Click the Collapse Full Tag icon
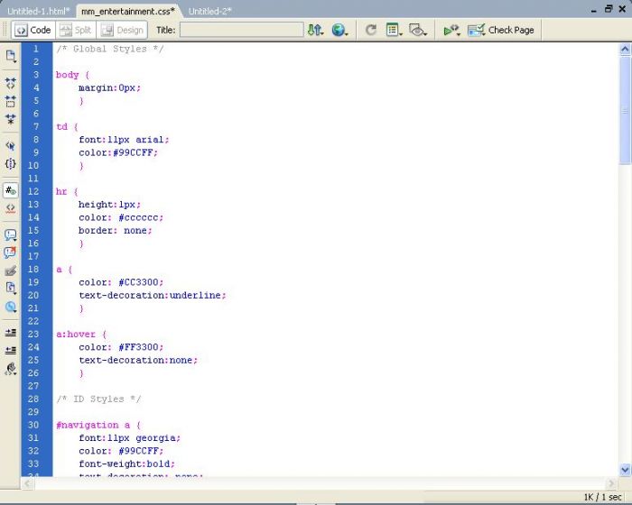632x505 pixels. (x=11, y=83)
